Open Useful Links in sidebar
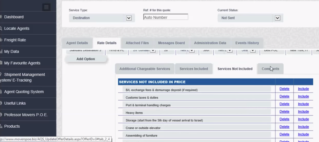This screenshot has height=142, width=319. coord(15,103)
